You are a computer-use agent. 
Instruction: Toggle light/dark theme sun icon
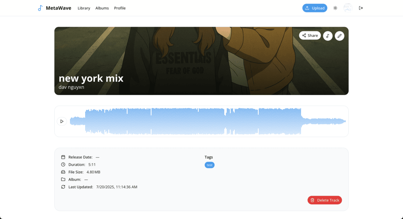pos(335,8)
